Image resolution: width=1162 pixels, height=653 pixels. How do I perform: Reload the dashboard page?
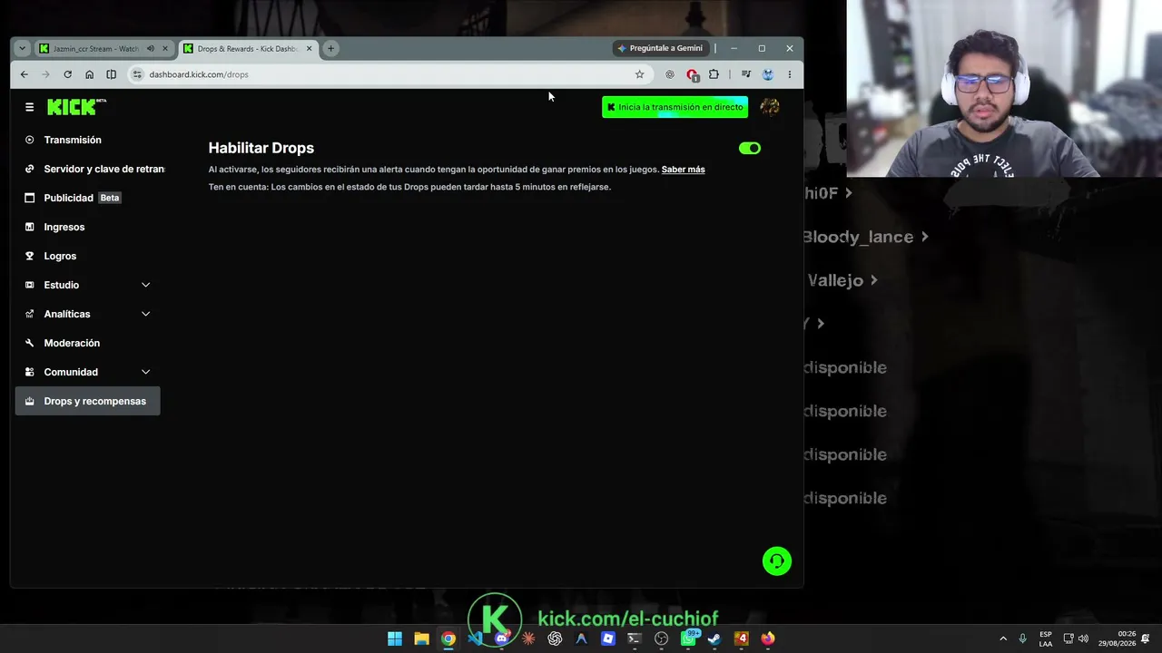coord(67,74)
